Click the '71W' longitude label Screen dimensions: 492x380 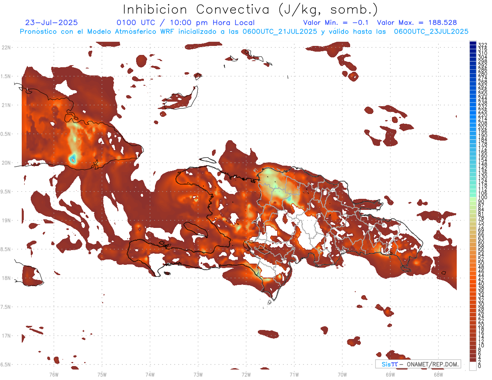[x=294, y=374]
